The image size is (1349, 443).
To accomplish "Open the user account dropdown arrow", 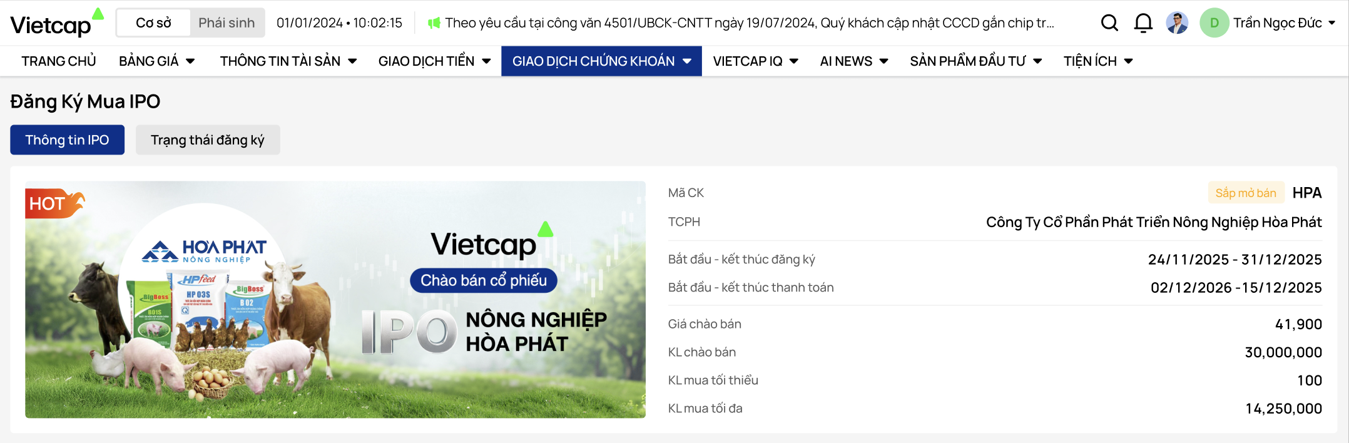I will point(1331,23).
